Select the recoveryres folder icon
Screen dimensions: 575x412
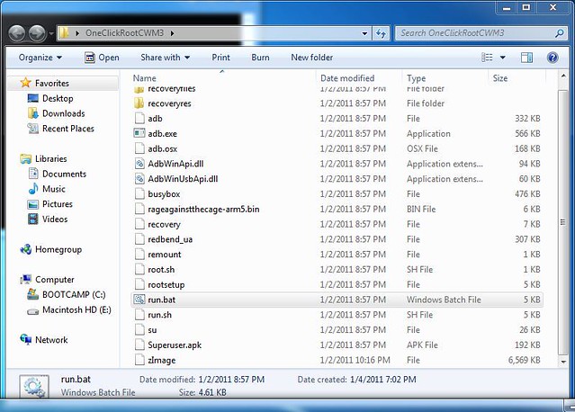[x=139, y=103]
